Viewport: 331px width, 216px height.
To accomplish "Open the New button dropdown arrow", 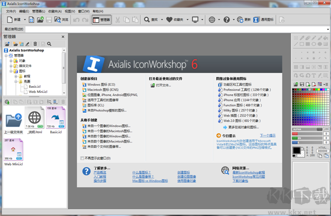I will (25, 20).
